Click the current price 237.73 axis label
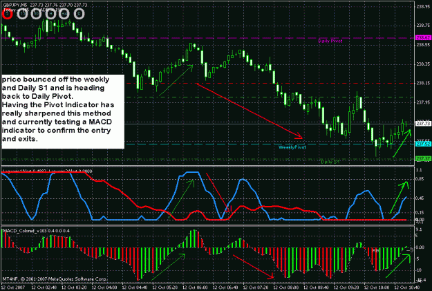The width and height of the screenshot is (432, 291). [423, 124]
